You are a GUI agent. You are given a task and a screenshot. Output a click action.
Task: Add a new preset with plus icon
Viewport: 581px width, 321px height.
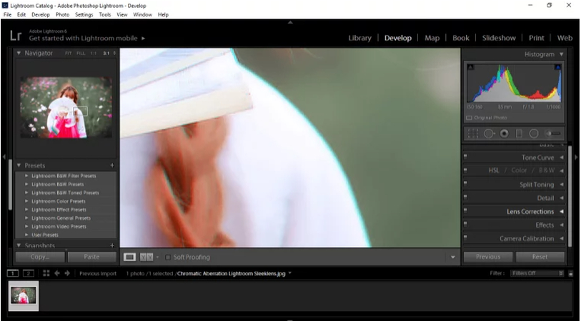[x=112, y=165]
